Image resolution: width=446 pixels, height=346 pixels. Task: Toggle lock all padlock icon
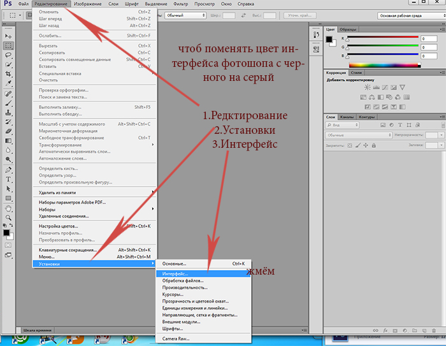(374, 145)
